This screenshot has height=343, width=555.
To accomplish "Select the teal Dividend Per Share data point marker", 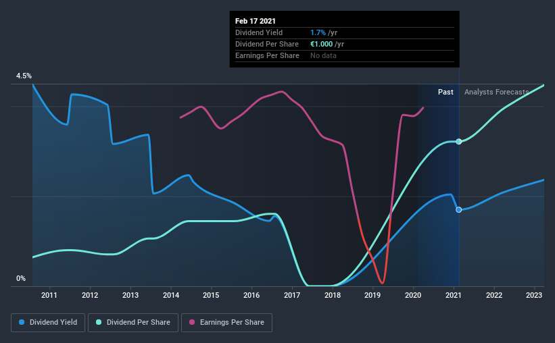I will (x=459, y=141).
